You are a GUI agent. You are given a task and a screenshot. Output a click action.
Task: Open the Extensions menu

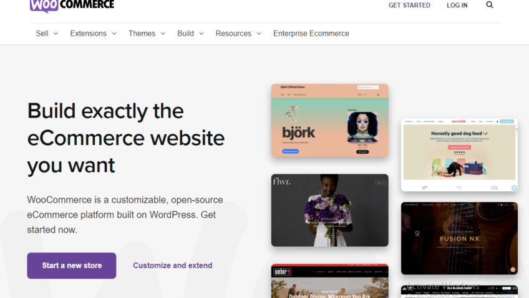pyautogui.click(x=89, y=34)
